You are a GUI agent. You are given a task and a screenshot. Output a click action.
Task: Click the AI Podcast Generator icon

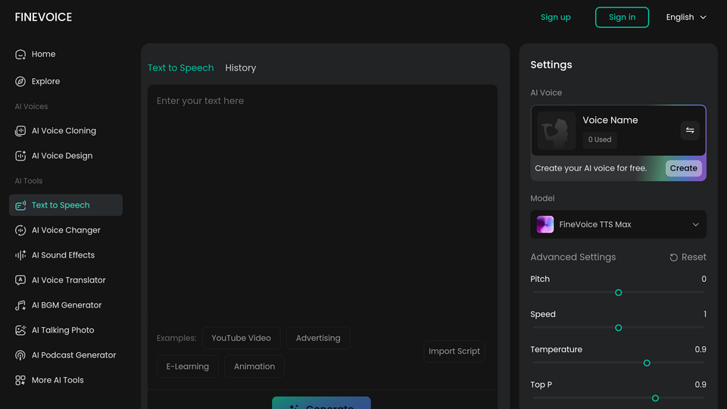20,355
